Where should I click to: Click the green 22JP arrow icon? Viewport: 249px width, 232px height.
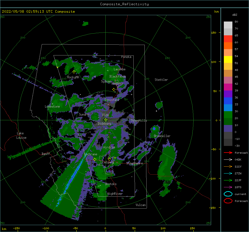point(228,180)
